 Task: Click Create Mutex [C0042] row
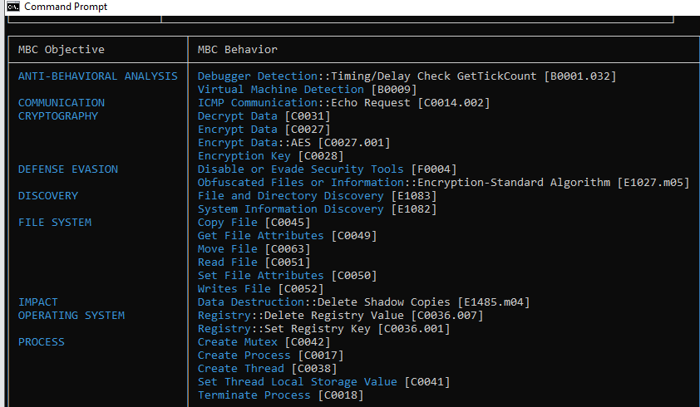pos(264,342)
